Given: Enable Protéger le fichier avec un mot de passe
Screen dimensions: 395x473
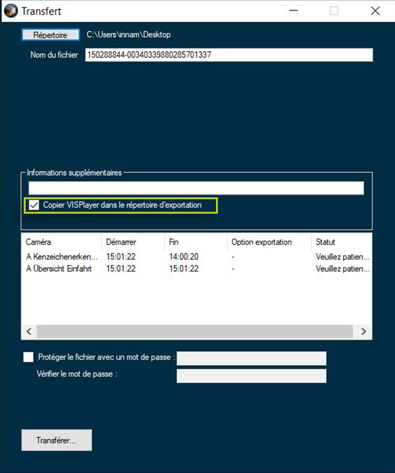Looking at the screenshot, I should point(28,357).
